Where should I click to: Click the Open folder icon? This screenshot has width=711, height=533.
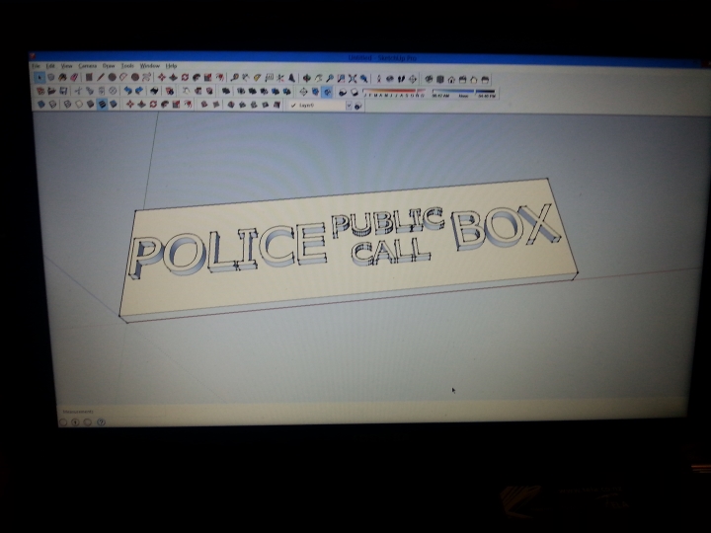(51, 91)
